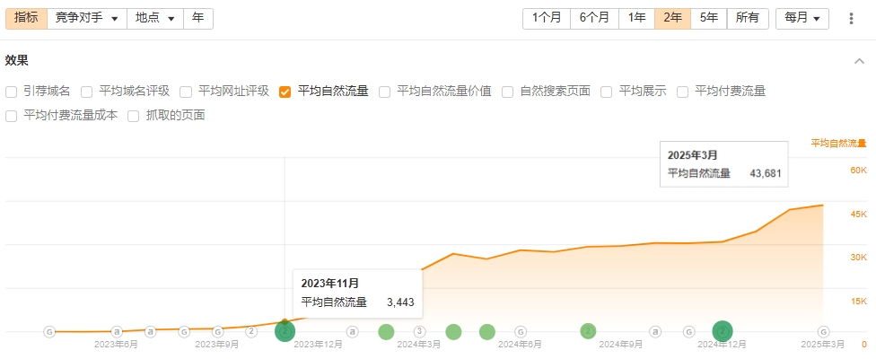
Task: Set the time range to 6个月
Action: [594, 19]
